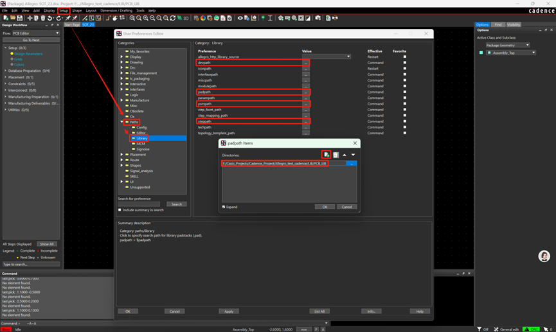Expand the Manufacture category tree node
This screenshot has width=556, height=332.
coord(122,100)
